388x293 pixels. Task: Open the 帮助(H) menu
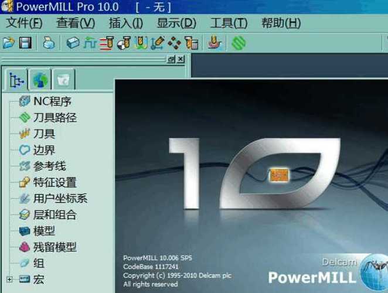click(281, 23)
